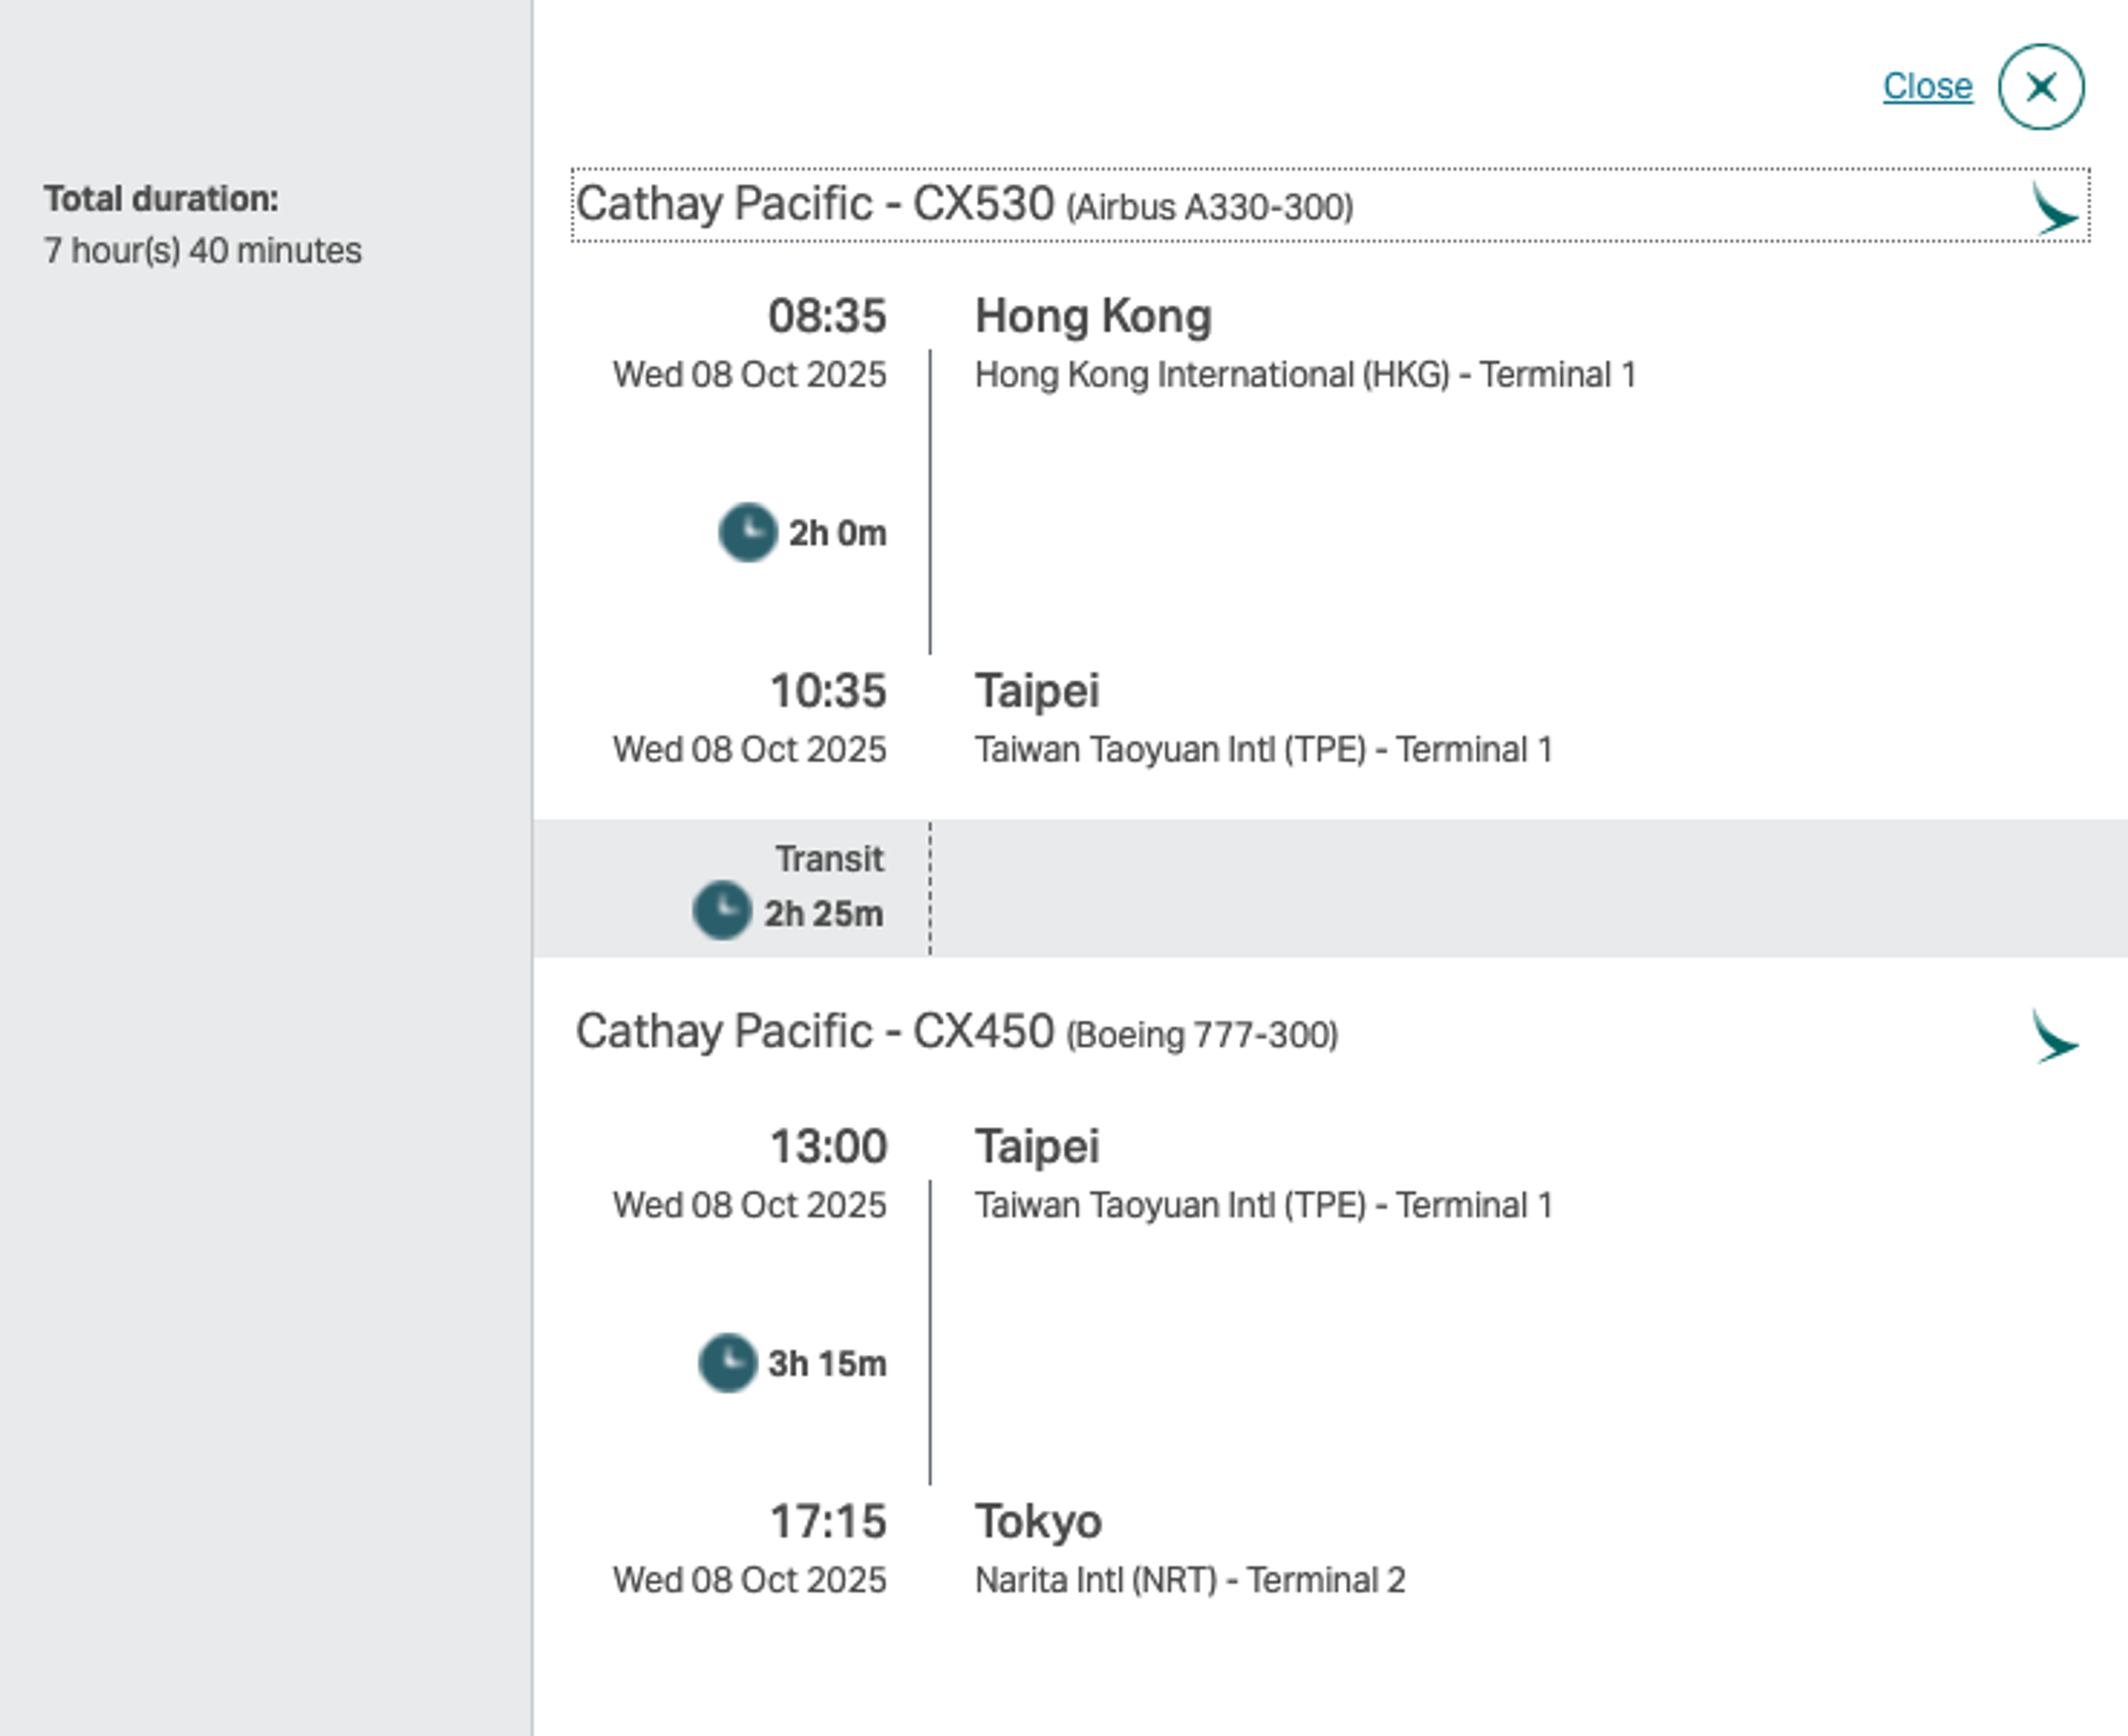Click the Taoyuan terminal text under 10:35 Taipei
2128x1736 pixels.
pyautogui.click(x=1263, y=750)
